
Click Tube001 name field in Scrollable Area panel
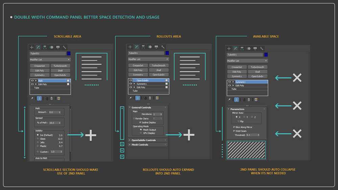[48, 54]
